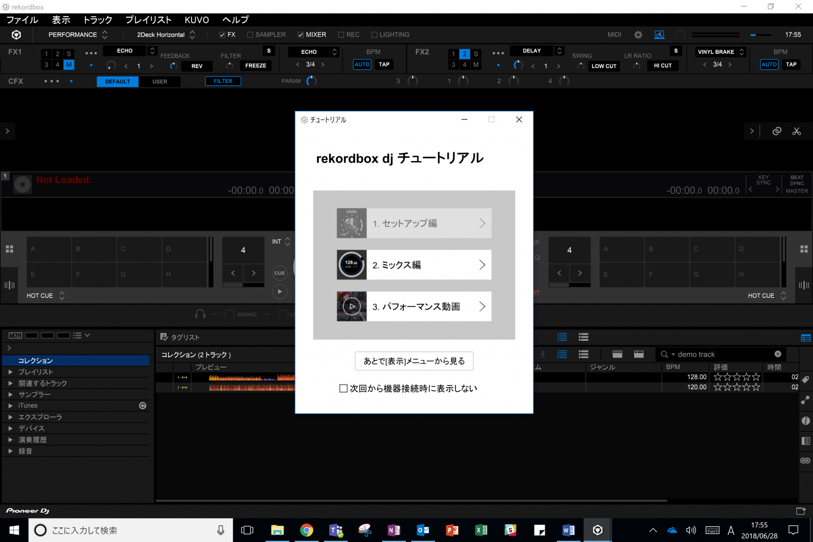Open Chrome from the taskbar
This screenshot has height=542, width=813.
pyautogui.click(x=306, y=530)
